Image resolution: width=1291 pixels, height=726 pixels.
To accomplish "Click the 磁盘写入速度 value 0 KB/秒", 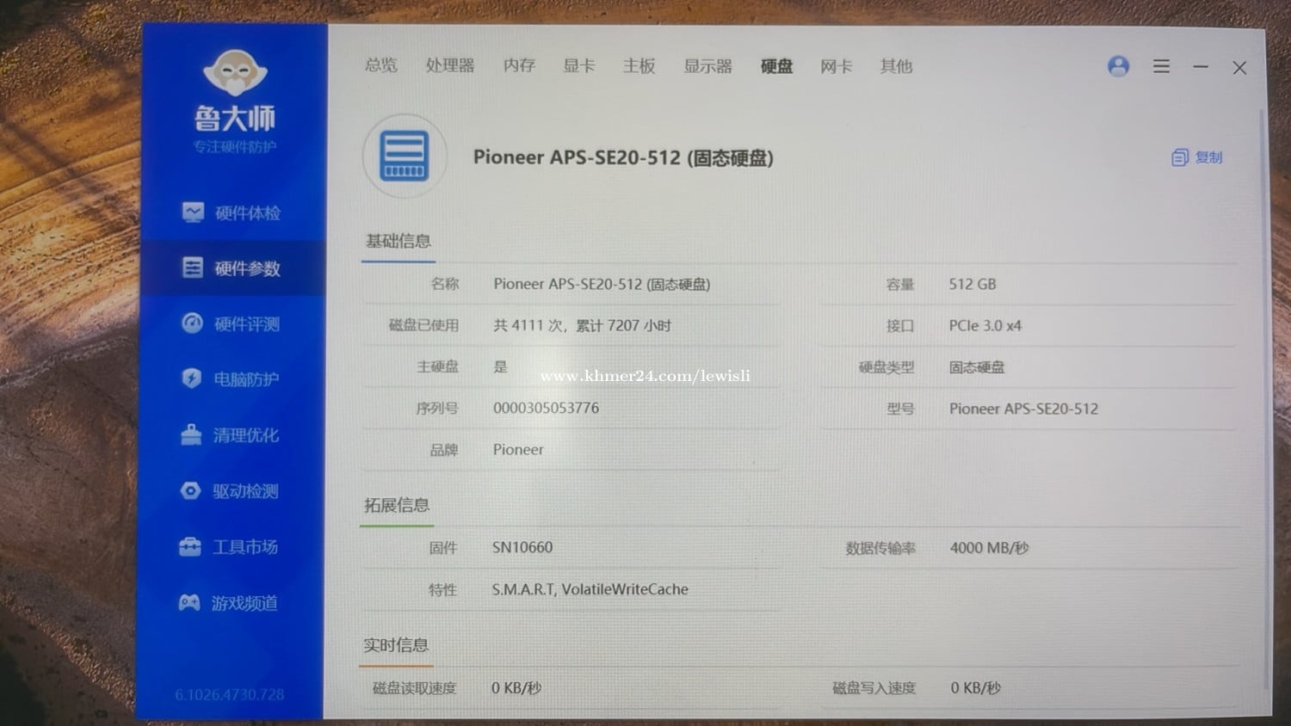I will pos(976,688).
